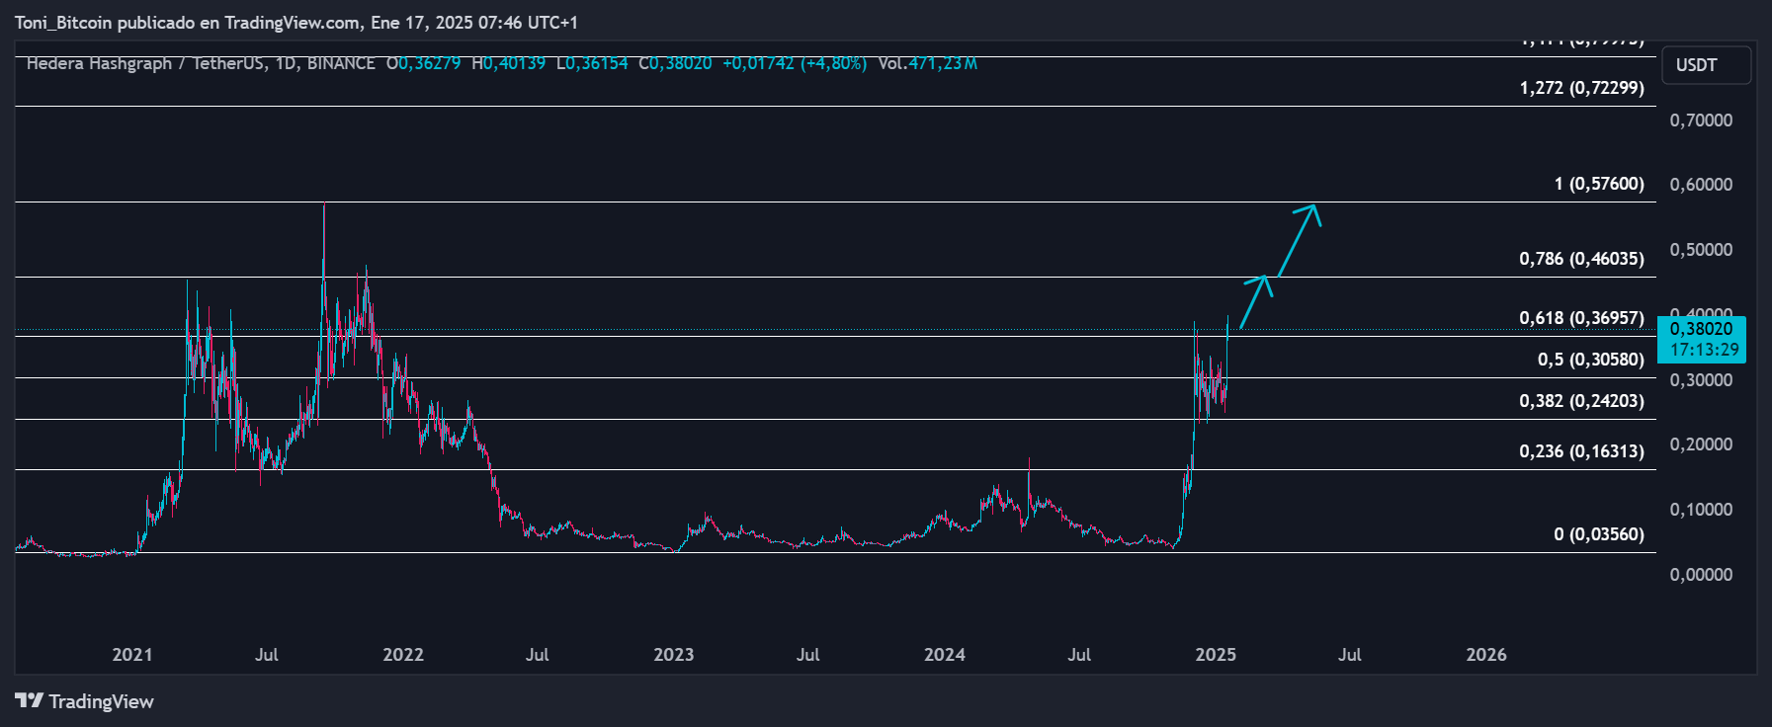Click the Vol. 471,23M volume indicator
Viewport: 1772px width, 727px height.
click(927, 63)
